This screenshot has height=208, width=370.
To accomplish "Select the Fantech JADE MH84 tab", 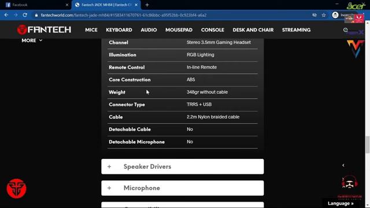I will (x=106, y=5).
